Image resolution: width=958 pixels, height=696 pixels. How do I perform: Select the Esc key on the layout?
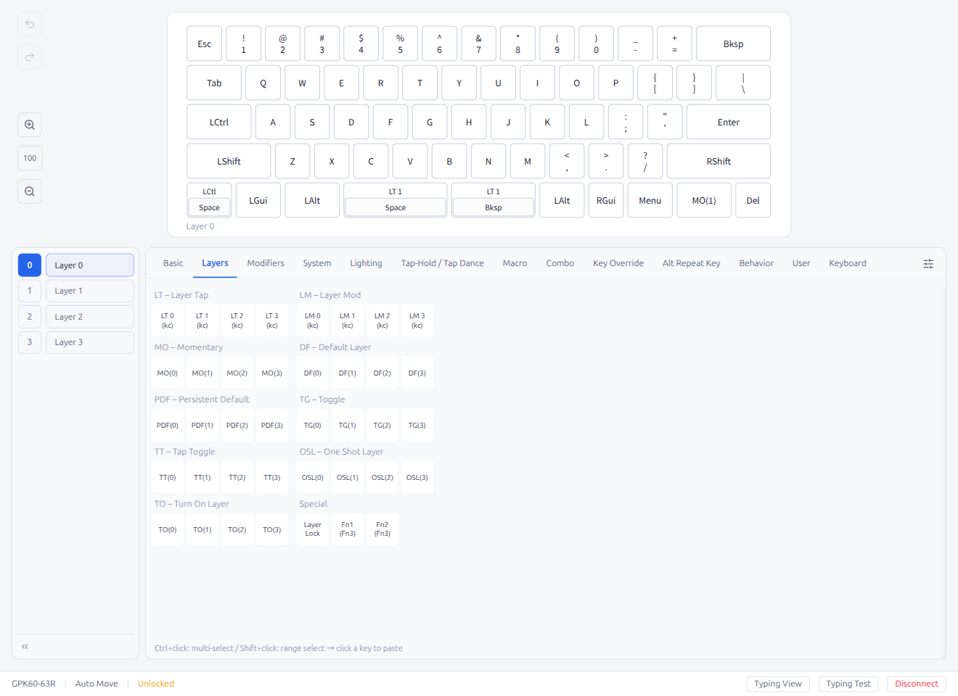tap(204, 43)
